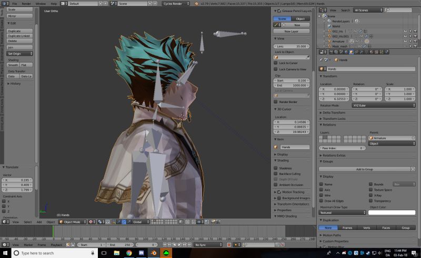Play the animation in reverse
421x258 pixels.
coord(174,244)
